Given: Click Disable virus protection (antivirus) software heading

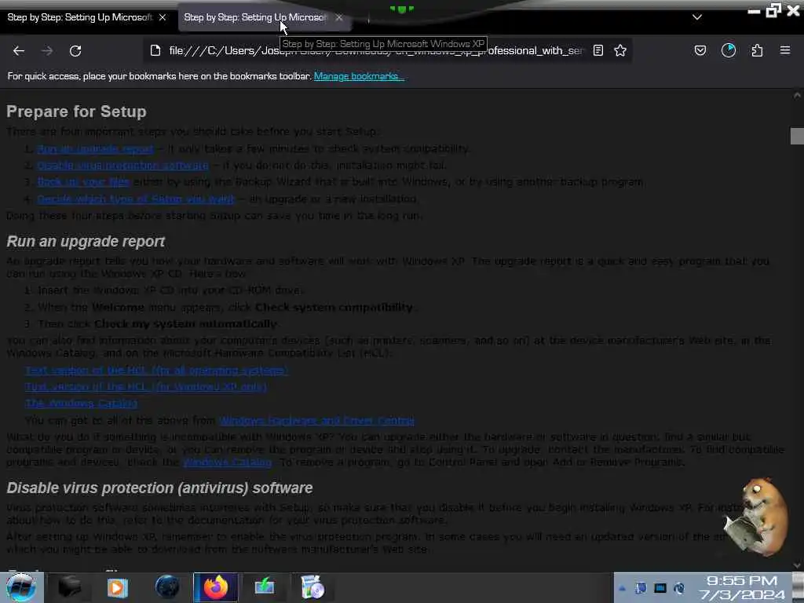Looking at the screenshot, I should [159, 488].
